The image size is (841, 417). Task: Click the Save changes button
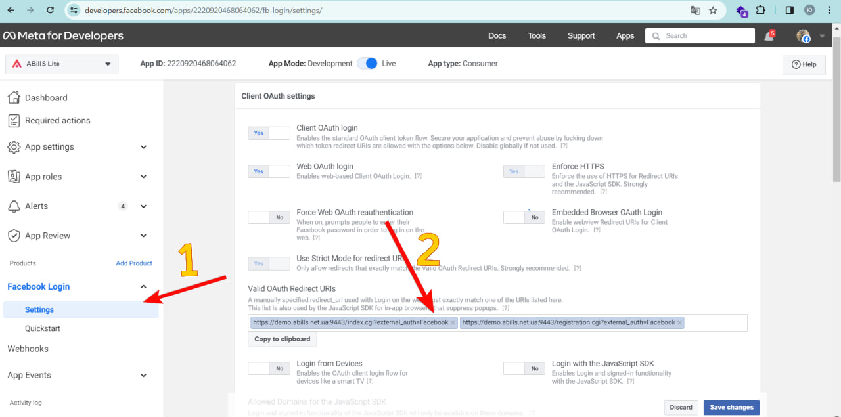coord(731,407)
